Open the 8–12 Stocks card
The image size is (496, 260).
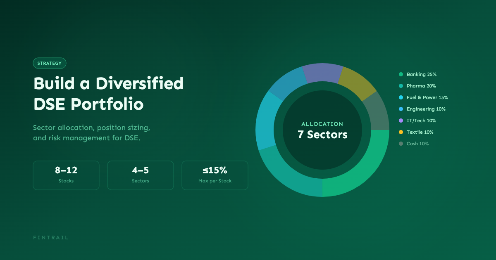66,175
